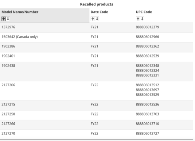Sort Date Code column ascending

(x=93, y=19)
